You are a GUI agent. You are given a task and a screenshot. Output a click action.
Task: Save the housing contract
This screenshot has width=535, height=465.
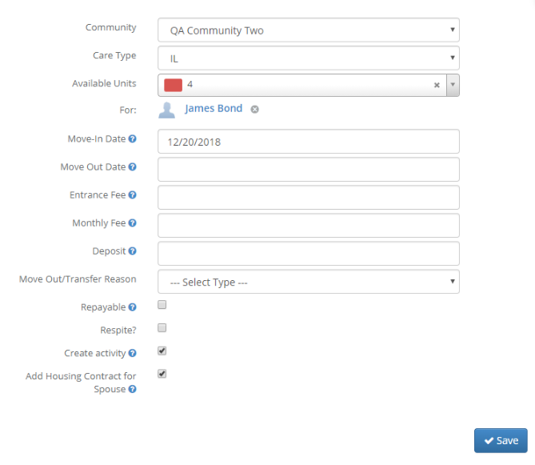click(x=501, y=440)
